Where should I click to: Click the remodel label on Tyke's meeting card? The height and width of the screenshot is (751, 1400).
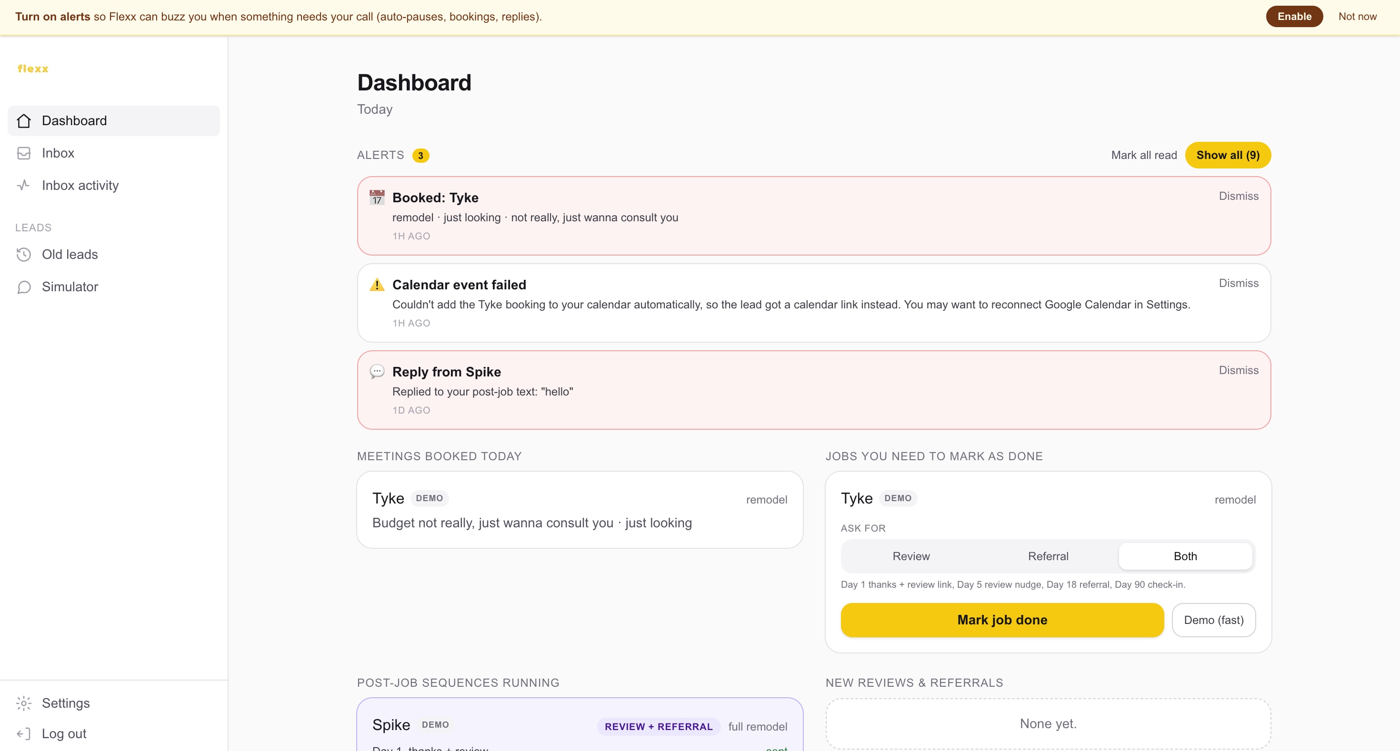[766, 500]
